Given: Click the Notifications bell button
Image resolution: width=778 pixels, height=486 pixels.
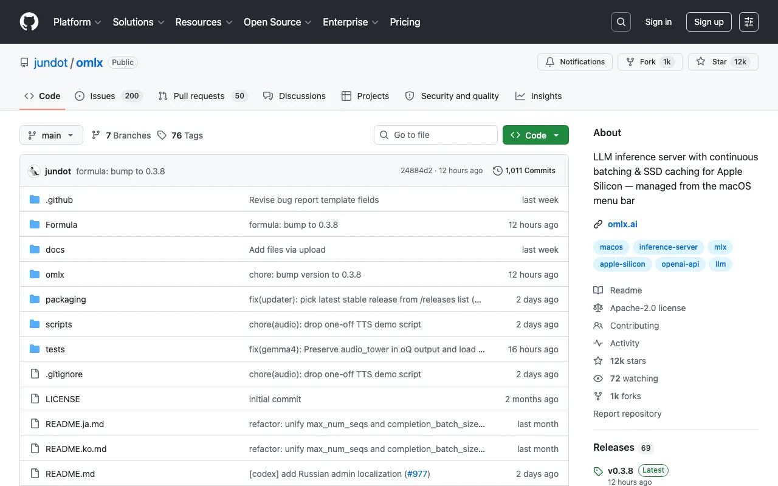Looking at the screenshot, I should [x=575, y=62].
